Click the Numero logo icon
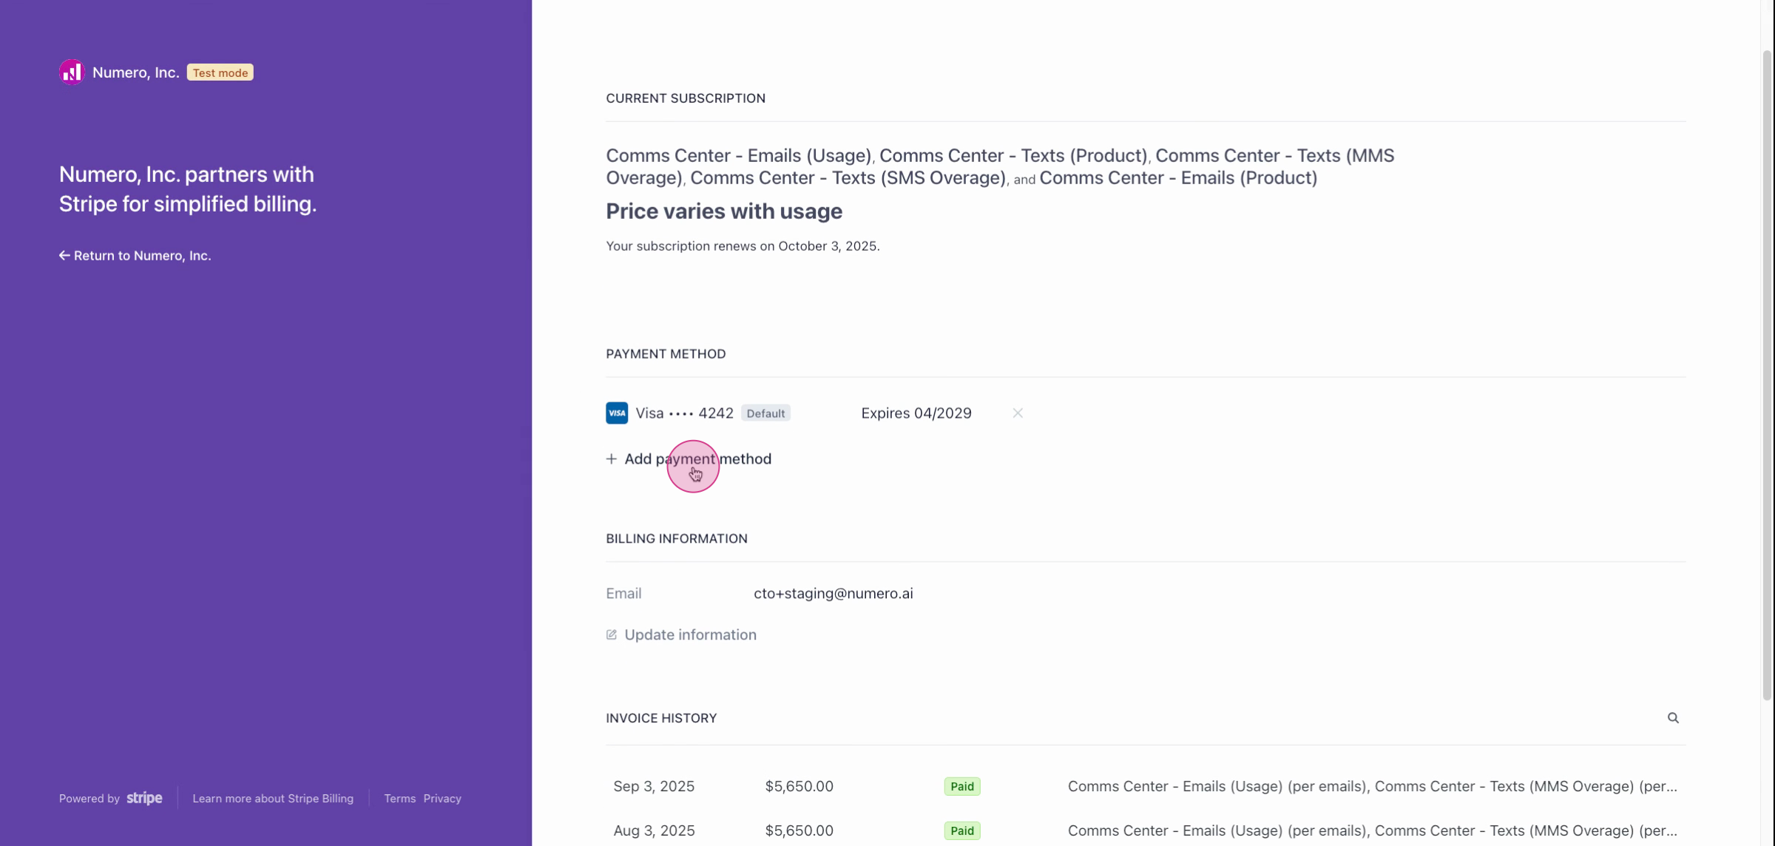The width and height of the screenshot is (1775, 846). 72,72
